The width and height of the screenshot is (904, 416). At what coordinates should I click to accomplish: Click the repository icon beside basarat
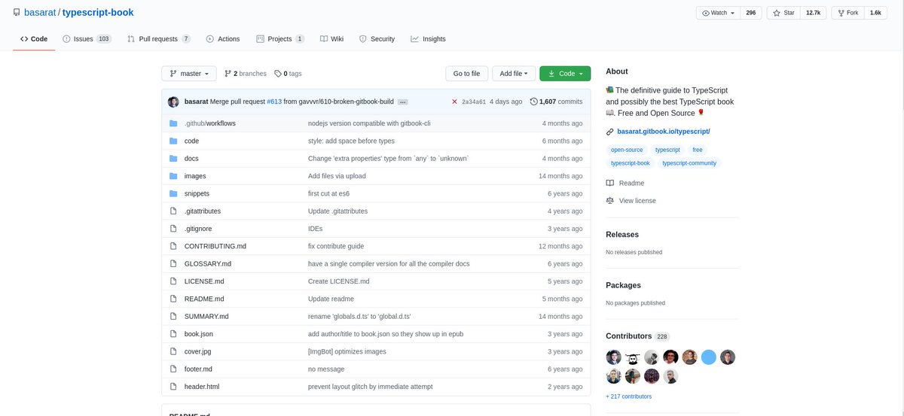click(17, 13)
